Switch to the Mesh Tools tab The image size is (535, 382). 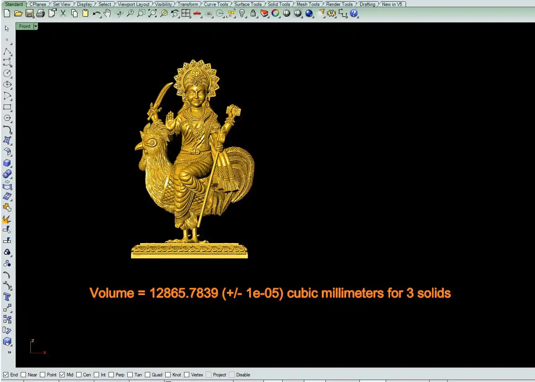[x=308, y=4]
